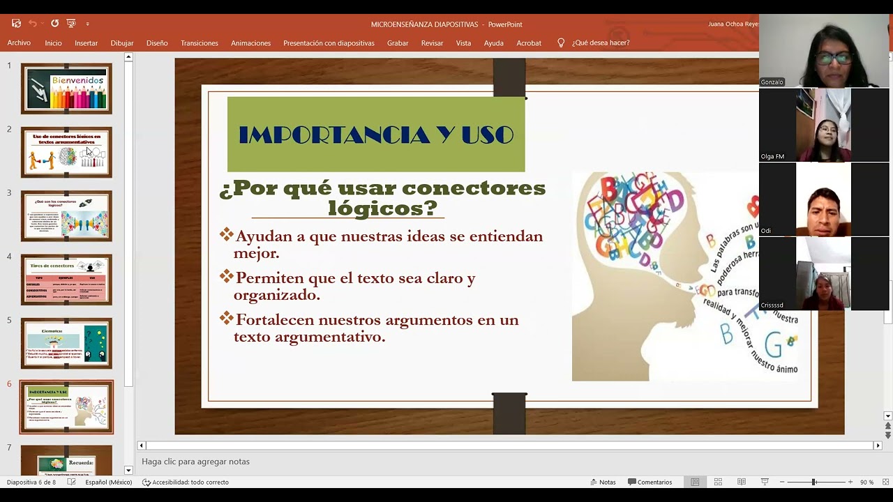The width and height of the screenshot is (893, 502).
Task: Select the Animaciones tab
Action: [x=250, y=43]
